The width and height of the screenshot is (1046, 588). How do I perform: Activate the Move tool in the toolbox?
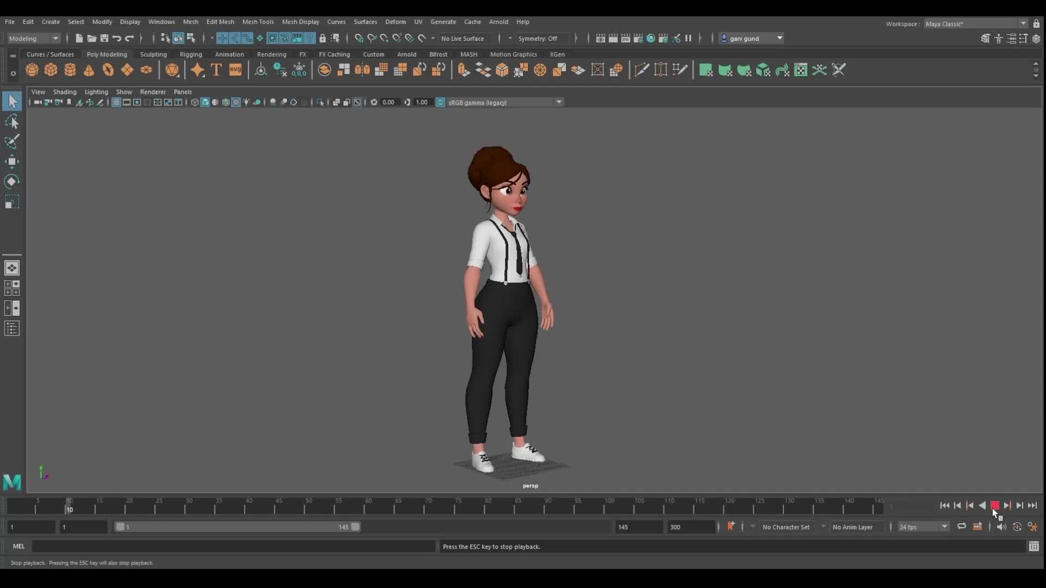coord(11,161)
